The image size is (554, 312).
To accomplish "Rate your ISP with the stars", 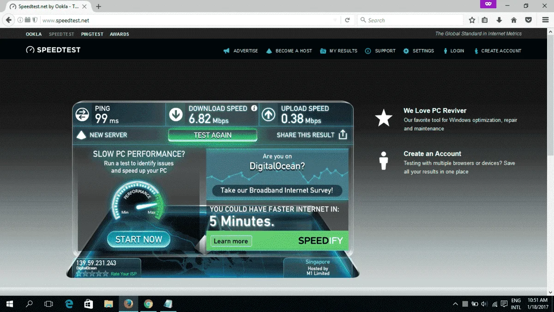I will (x=92, y=274).
